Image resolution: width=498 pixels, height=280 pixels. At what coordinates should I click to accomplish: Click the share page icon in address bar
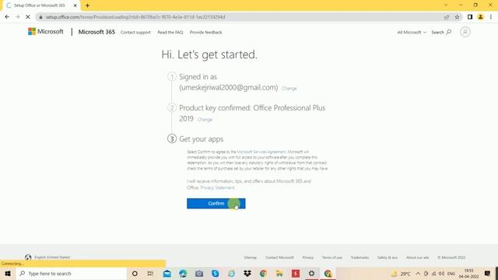447,17
